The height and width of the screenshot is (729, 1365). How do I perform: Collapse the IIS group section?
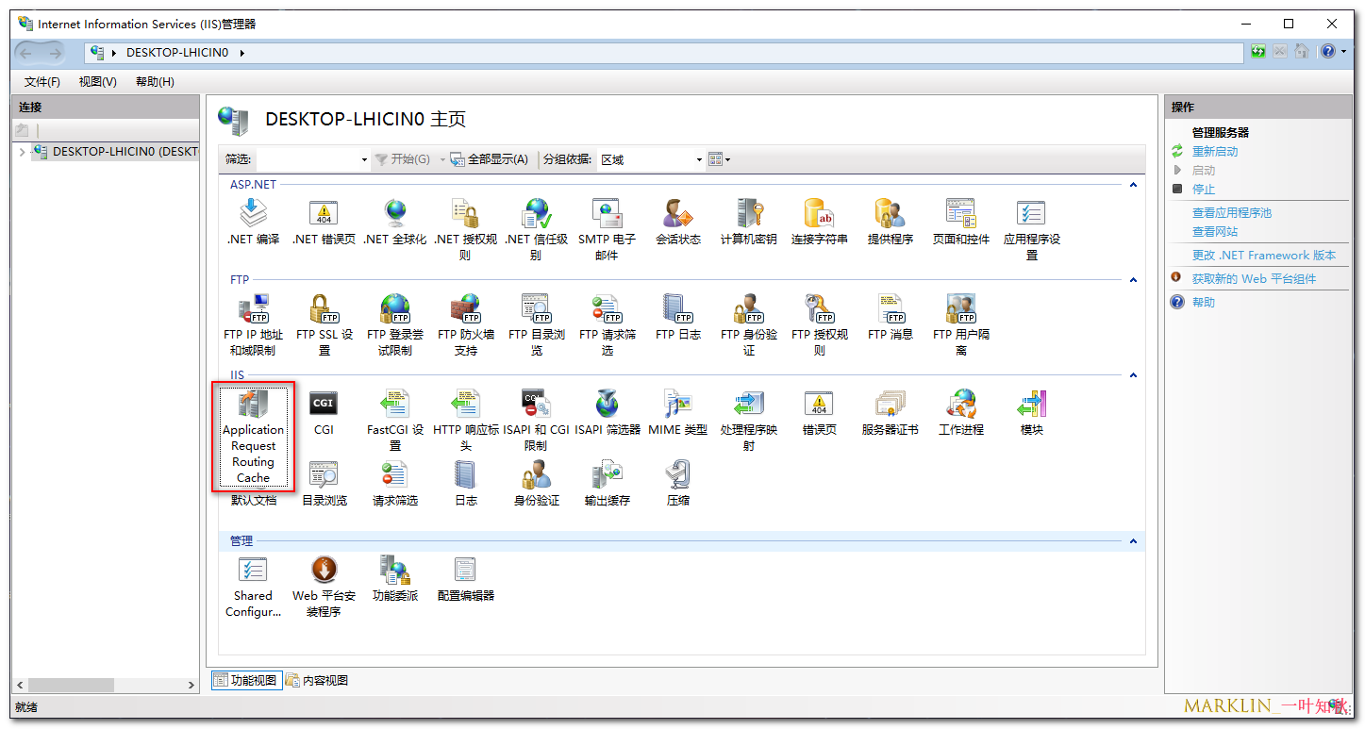pos(1134,375)
